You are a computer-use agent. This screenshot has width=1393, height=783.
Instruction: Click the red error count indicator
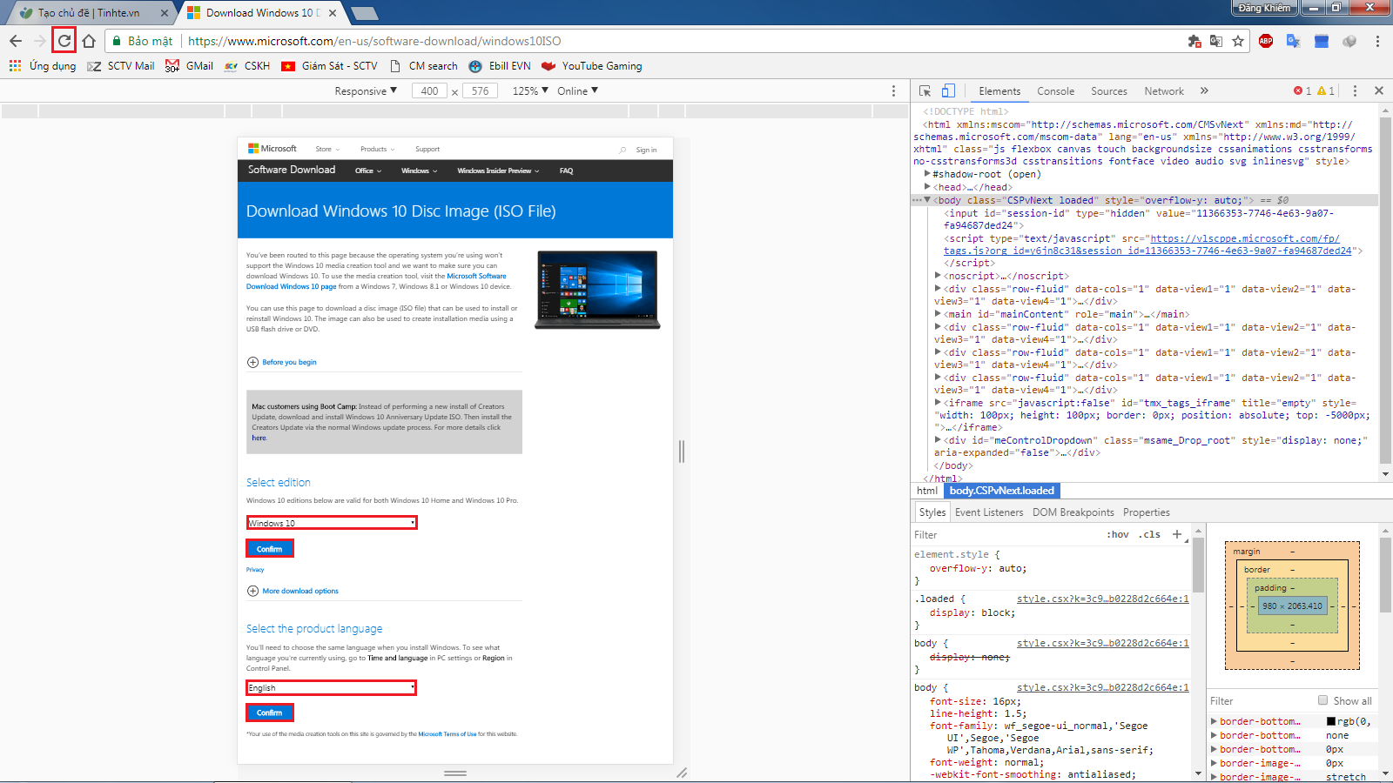coord(1302,90)
